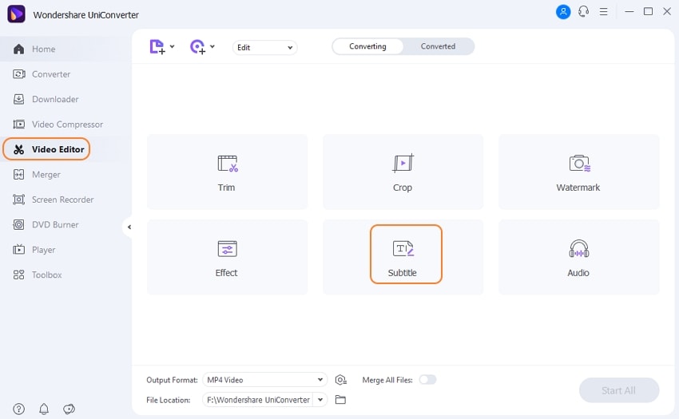Open the hamburger main menu
The image size is (679, 419).
[x=603, y=12]
